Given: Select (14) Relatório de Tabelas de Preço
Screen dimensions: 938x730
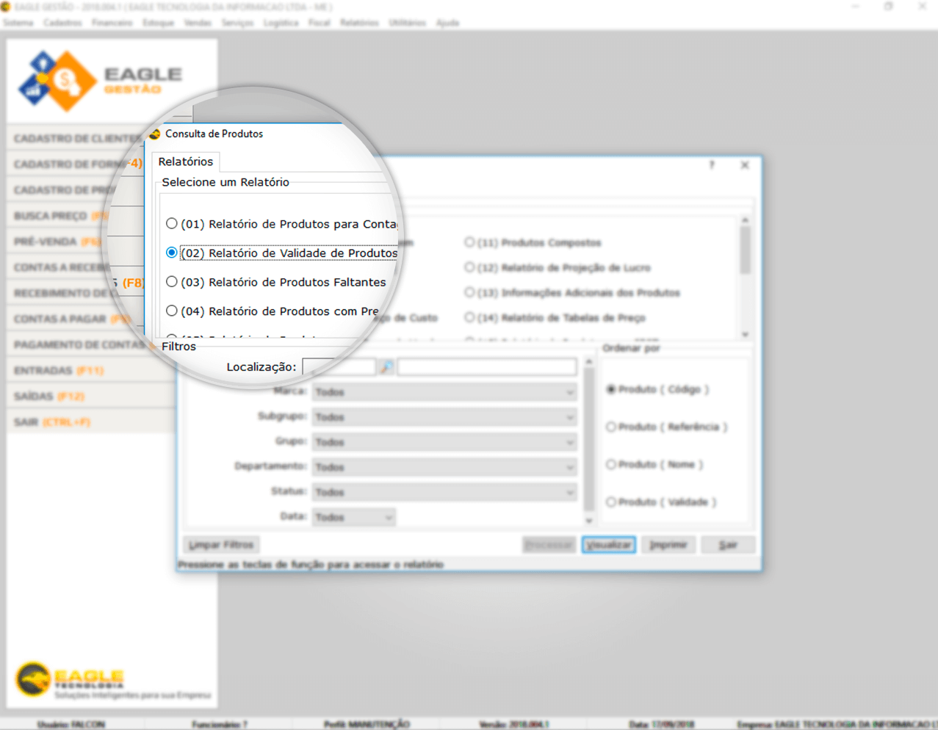Looking at the screenshot, I should coord(555,317).
